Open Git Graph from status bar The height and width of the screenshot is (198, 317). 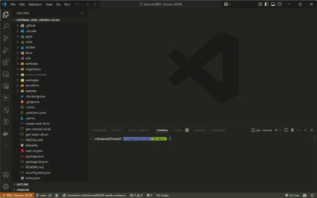coord(162,195)
